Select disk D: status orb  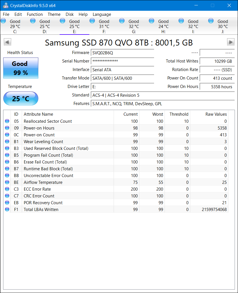tap(33, 21)
